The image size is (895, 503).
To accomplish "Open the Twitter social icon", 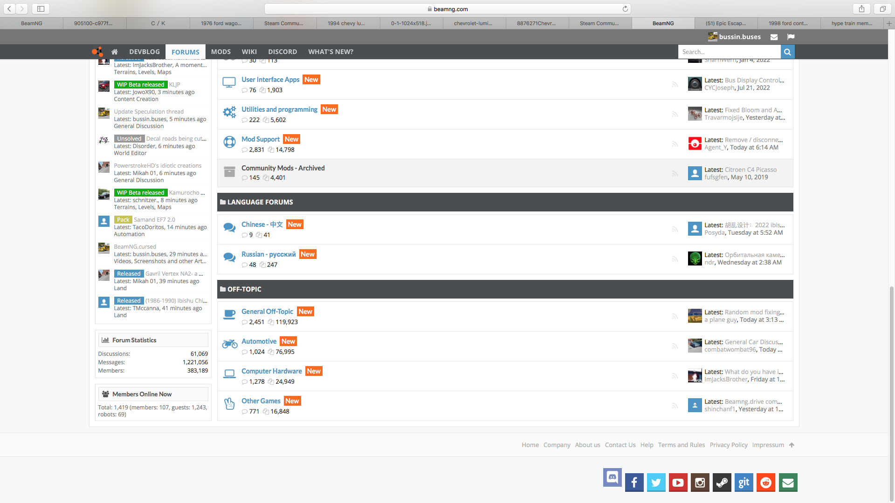I will [x=656, y=483].
